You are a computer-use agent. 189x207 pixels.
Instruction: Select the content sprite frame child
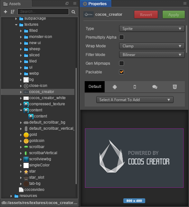tap(41, 116)
